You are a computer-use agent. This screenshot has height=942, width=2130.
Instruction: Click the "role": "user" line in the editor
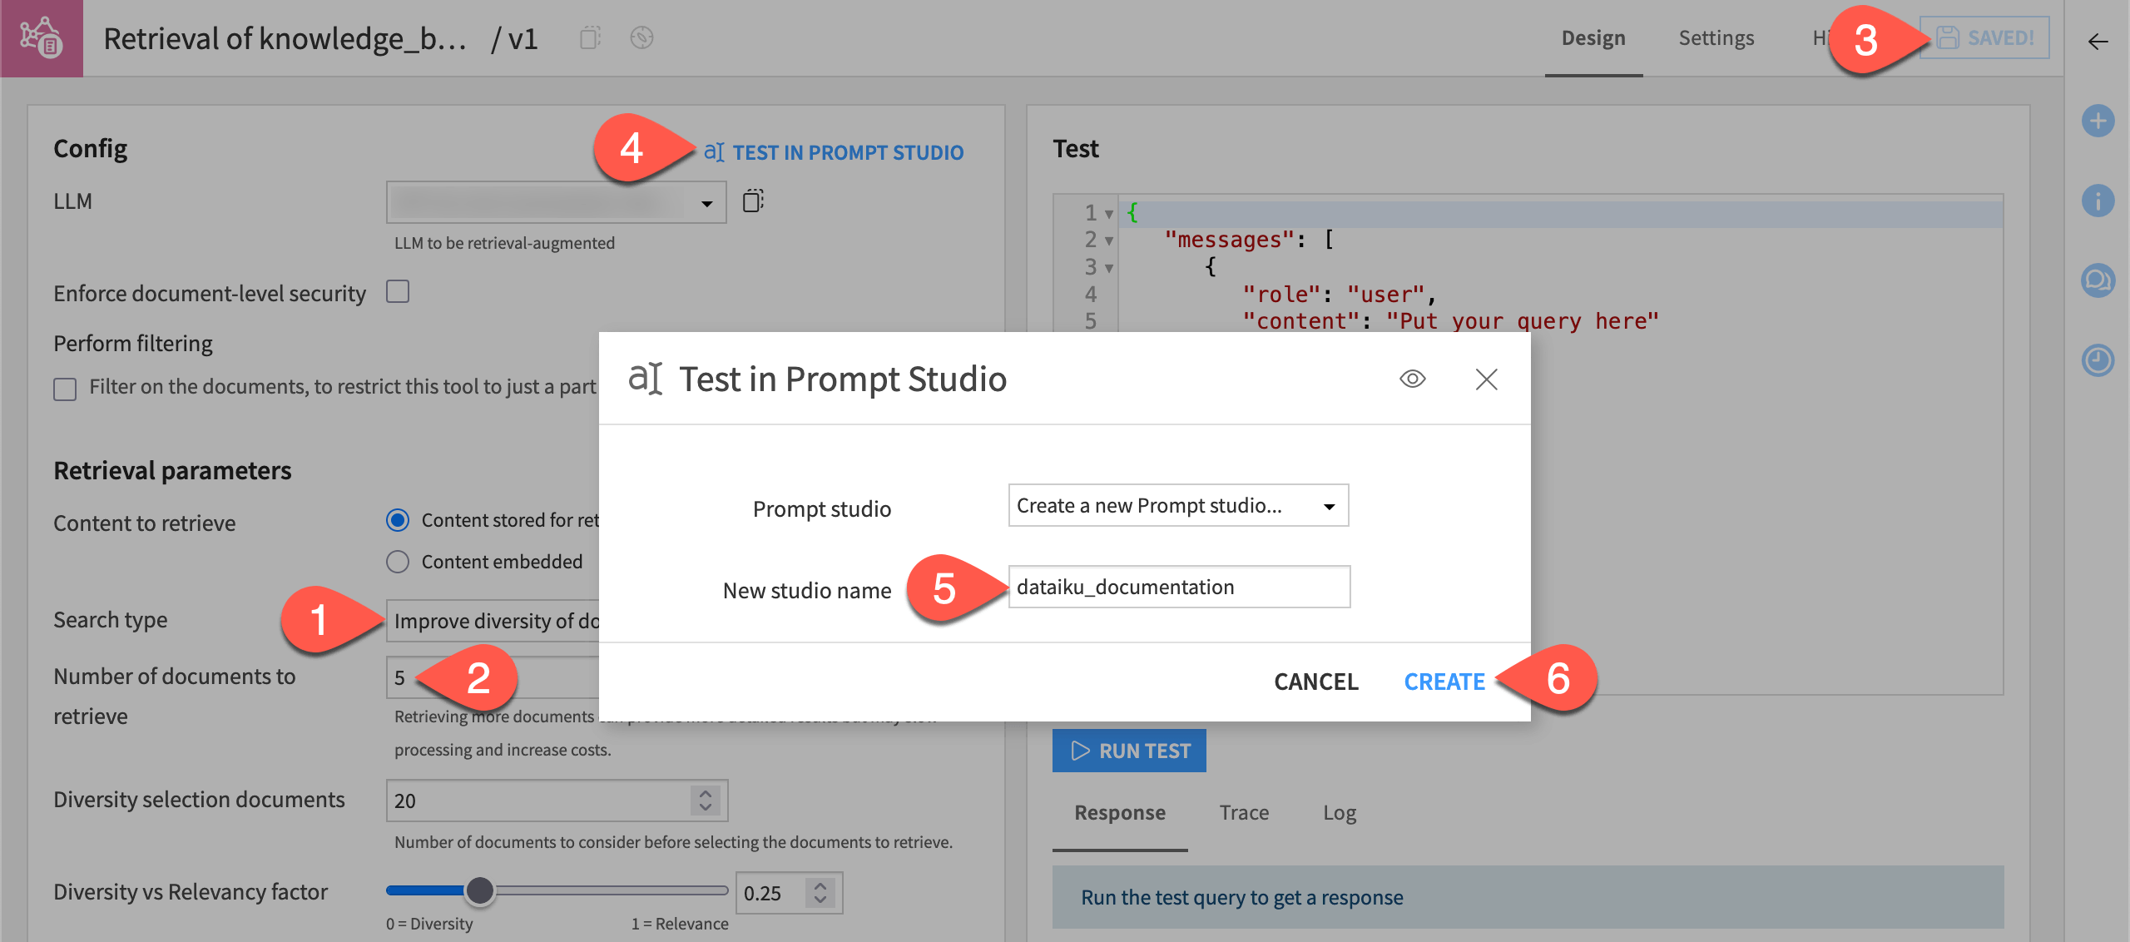[x=1340, y=294]
